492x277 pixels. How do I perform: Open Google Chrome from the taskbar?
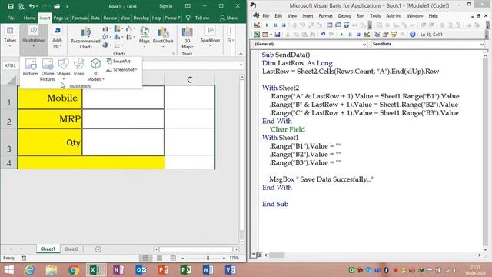point(74,270)
